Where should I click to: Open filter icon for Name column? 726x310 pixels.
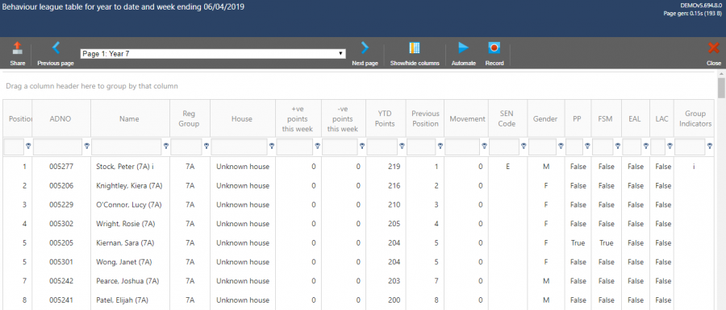[x=166, y=146]
